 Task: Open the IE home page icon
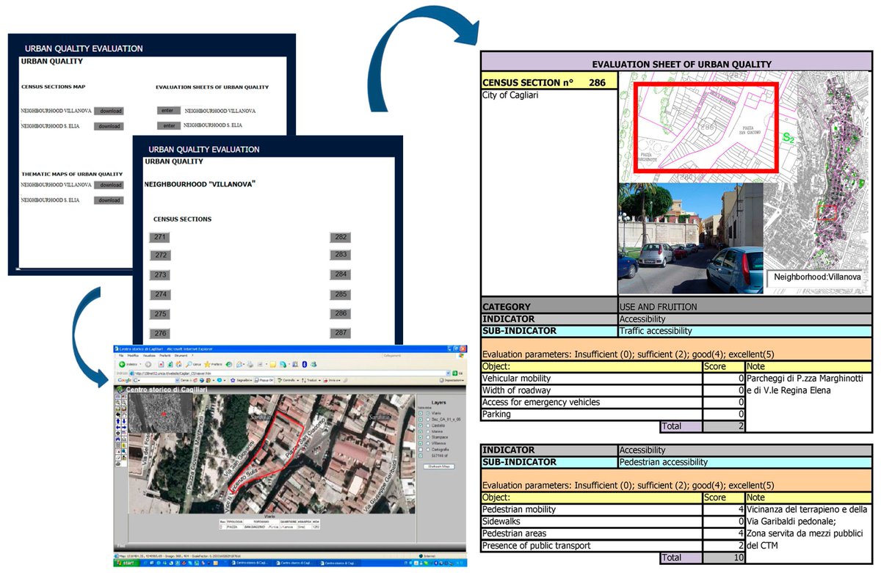[x=178, y=365]
